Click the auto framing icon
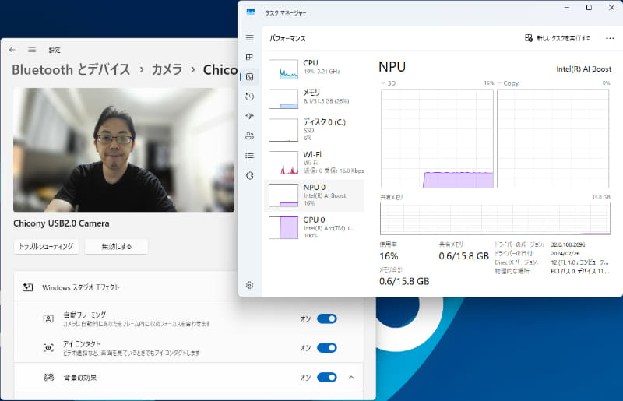The height and width of the screenshot is (401, 623). click(x=48, y=318)
